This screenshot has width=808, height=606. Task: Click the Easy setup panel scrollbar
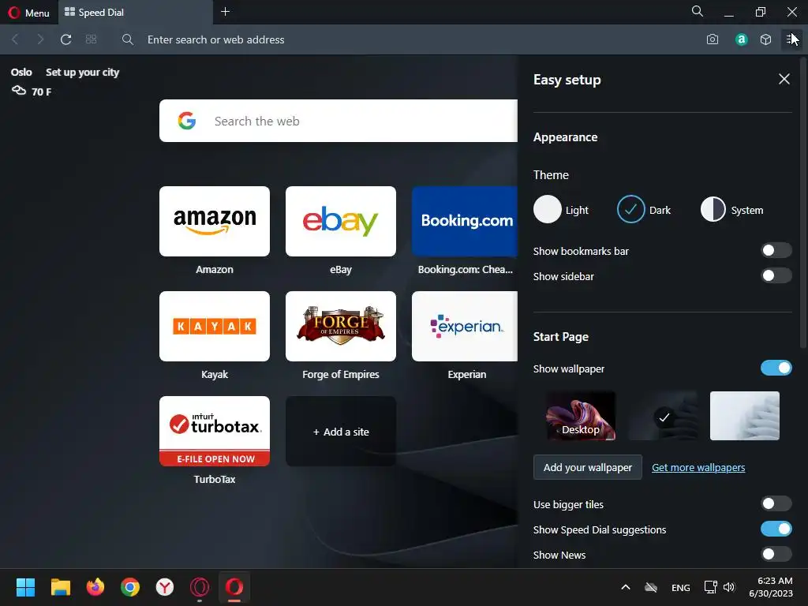pyautogui.click(x=804, y=201)
